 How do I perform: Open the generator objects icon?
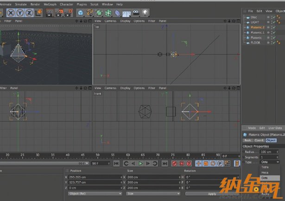(x=99, y=13)
